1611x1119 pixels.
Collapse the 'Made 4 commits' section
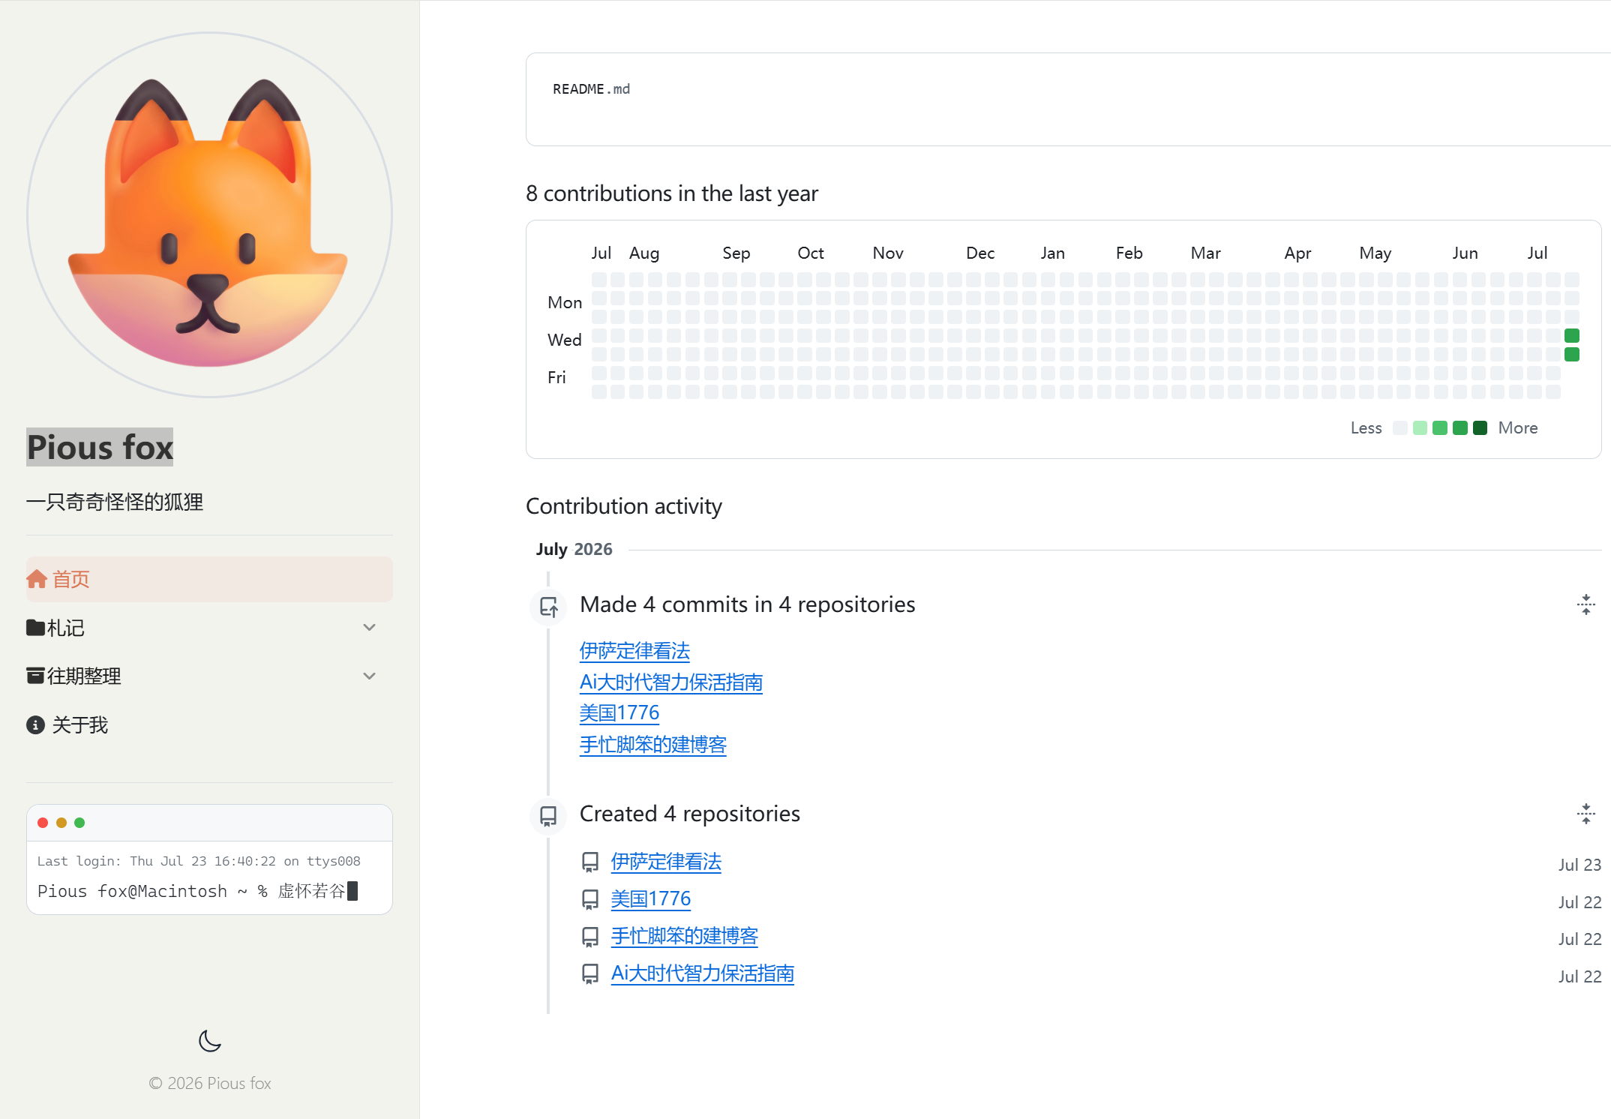[1585, 604]
